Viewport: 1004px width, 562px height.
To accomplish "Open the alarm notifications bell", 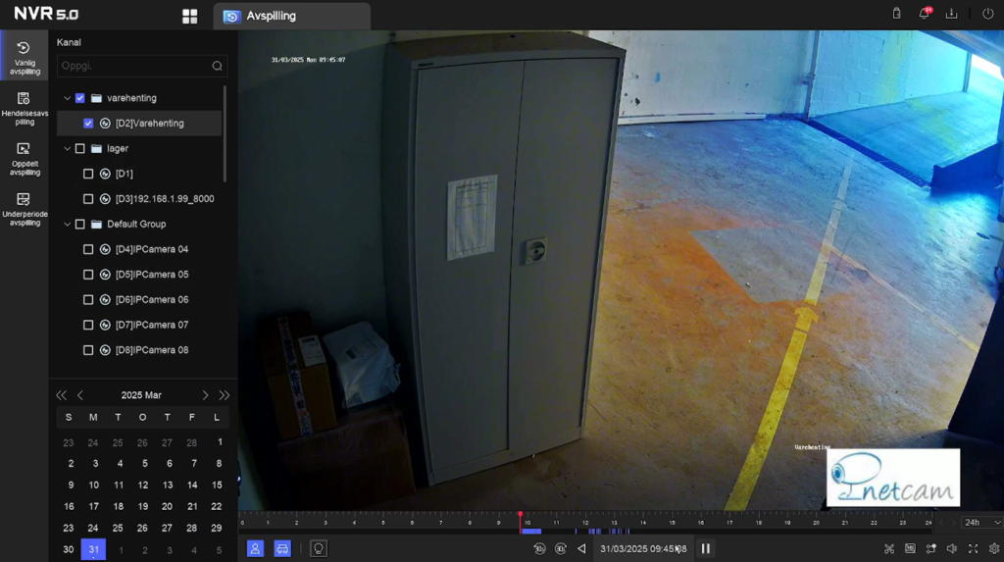I will coord(924,14).
